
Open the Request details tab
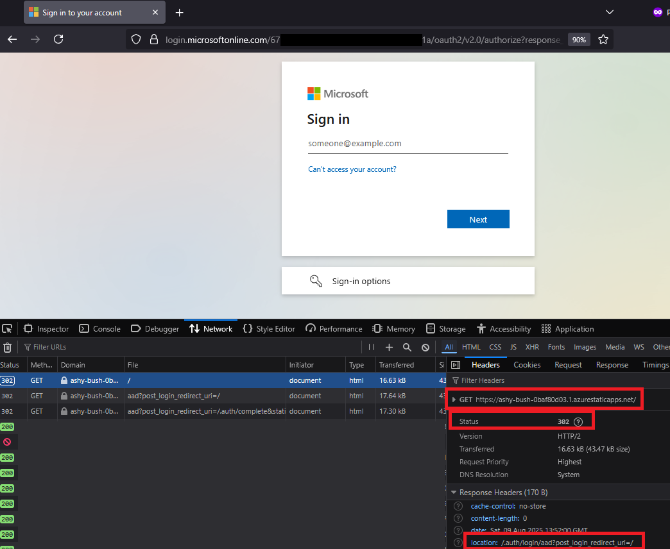(x=568, y=365)
